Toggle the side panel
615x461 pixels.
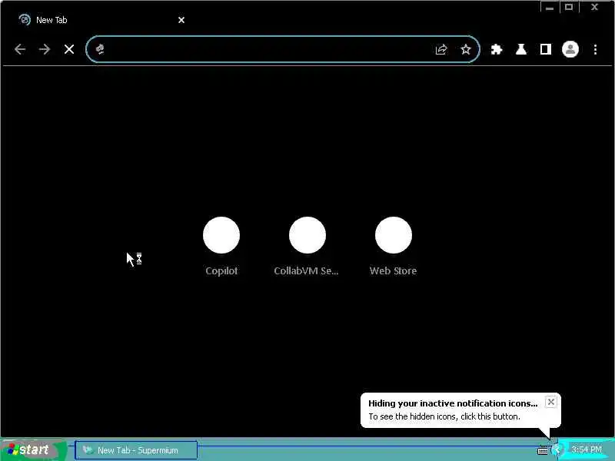point(546,49)
